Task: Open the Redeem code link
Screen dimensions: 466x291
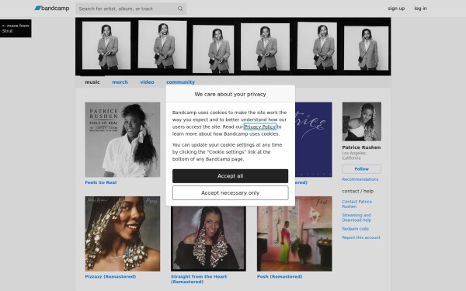Action: coord(356,229)
